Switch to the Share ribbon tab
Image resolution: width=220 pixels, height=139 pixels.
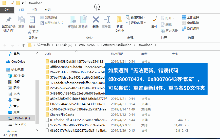[34, 10]
